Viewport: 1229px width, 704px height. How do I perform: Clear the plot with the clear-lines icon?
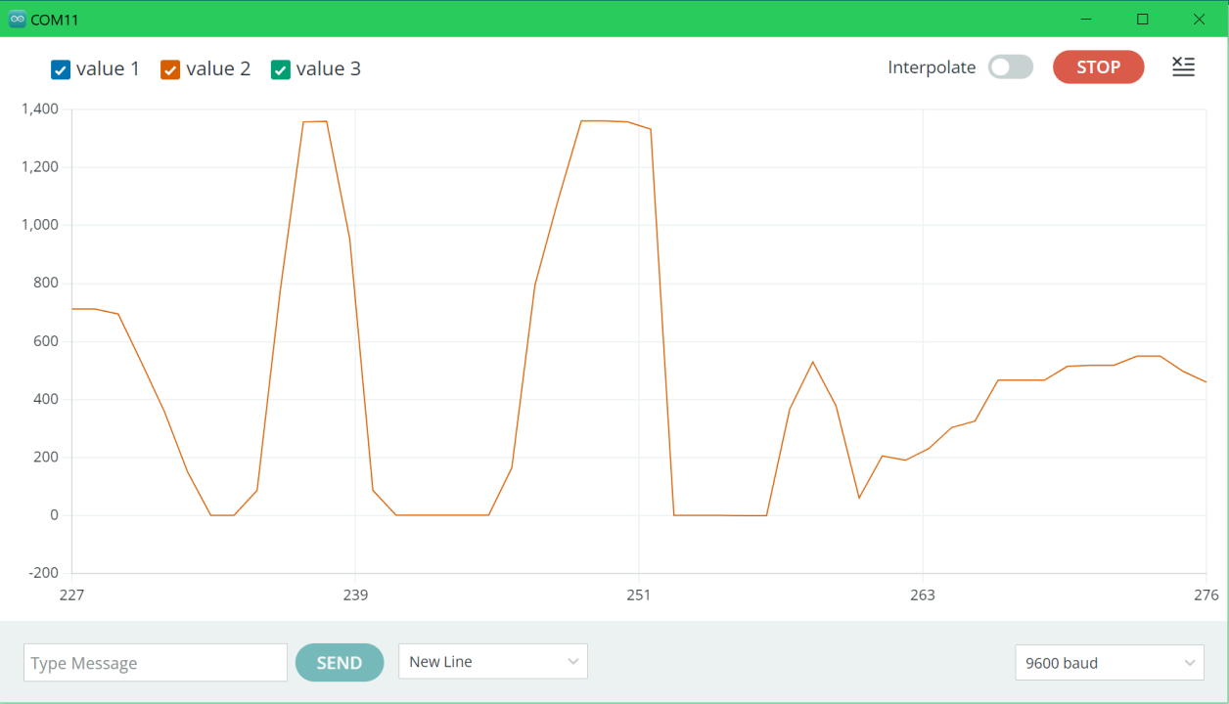1183,67
